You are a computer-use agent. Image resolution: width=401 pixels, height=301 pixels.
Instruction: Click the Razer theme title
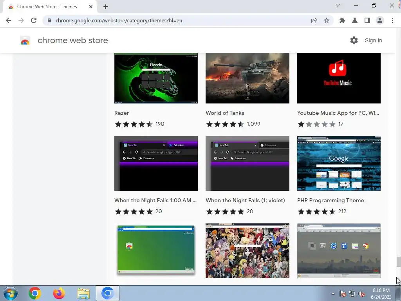pos(122,113)
